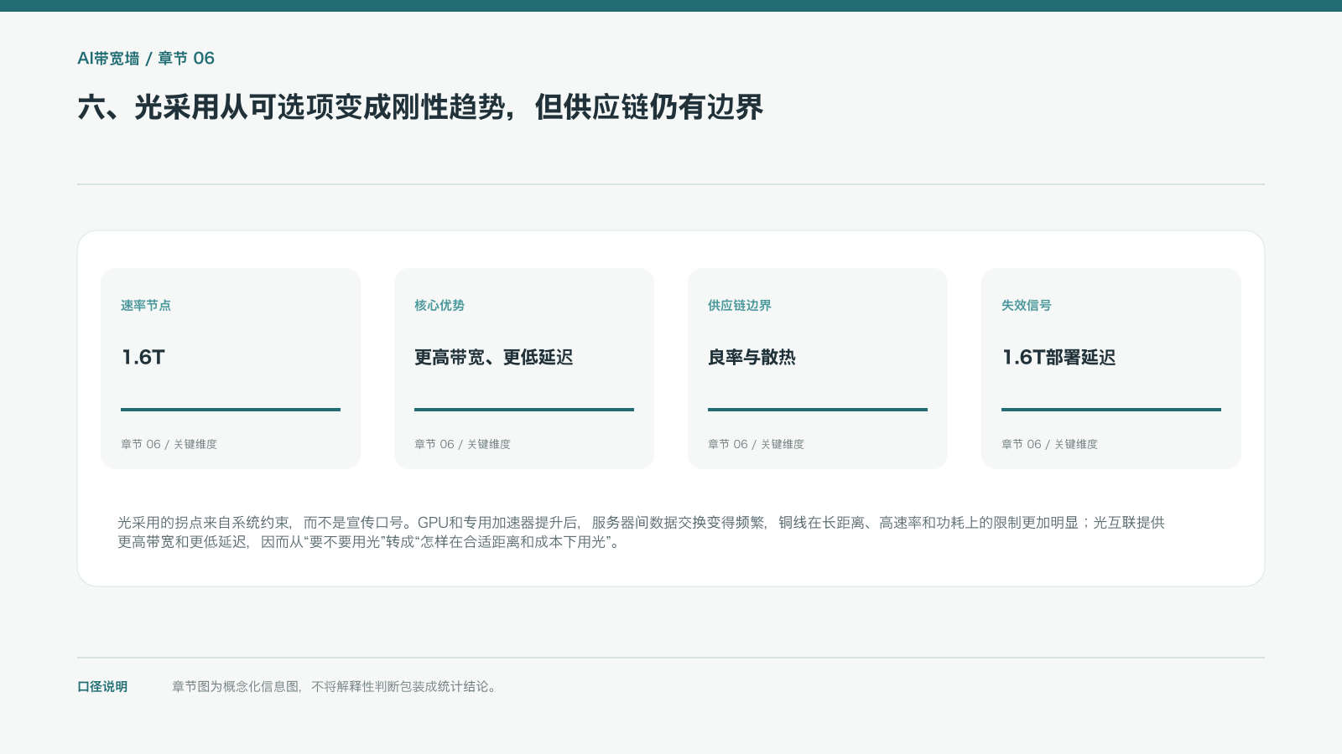1342x754 pixels.
Task: Click the '章节 06 / 关键维度' footer in 失效信号 card
Action: point(1049,444)
